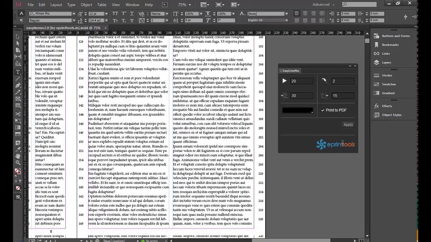Open the [None] character style dropdown

coord(286,14)
